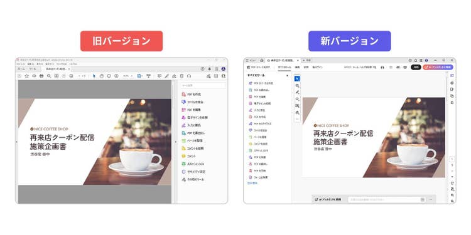This screenshot has width=471, height=235.
Task: Open 表示 menu in old version
Action: [40, 64]
